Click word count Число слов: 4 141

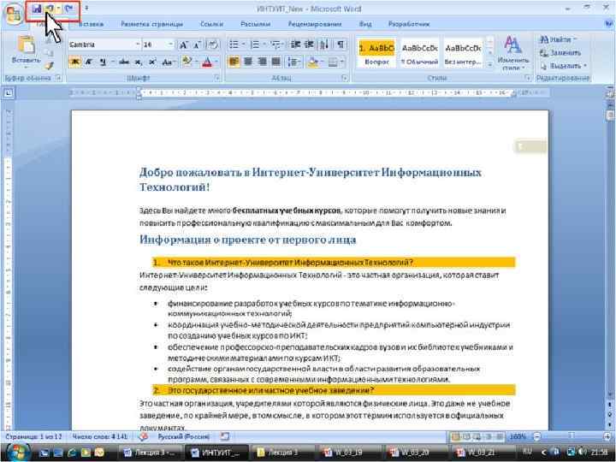(100, 436)
